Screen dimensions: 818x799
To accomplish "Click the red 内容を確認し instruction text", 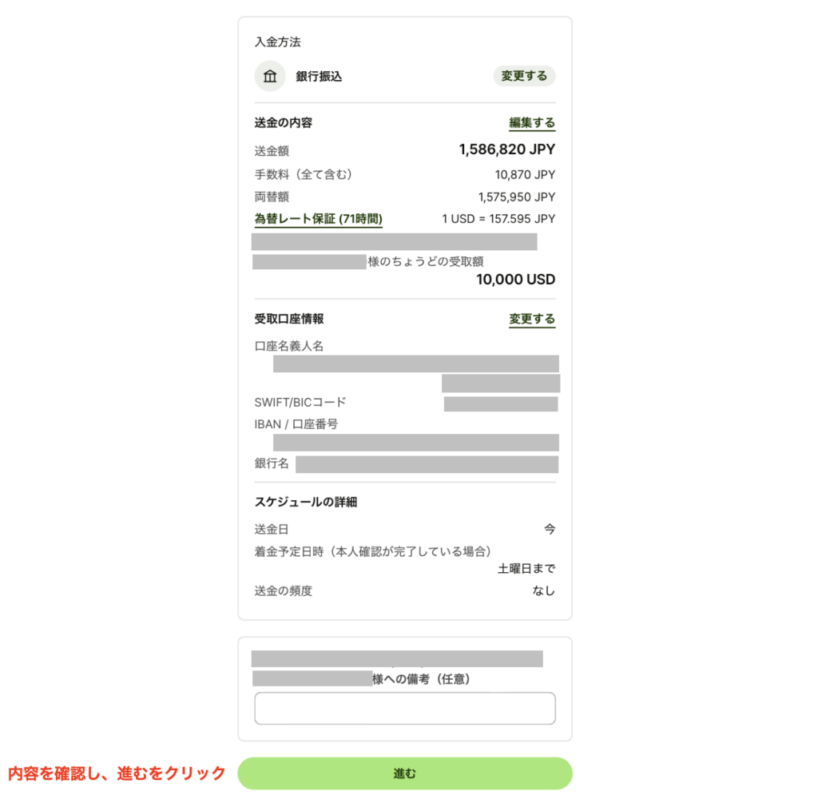I will (x=117, y=773).
